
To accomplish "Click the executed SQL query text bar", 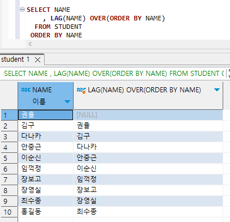I will (x=114, y=74).
